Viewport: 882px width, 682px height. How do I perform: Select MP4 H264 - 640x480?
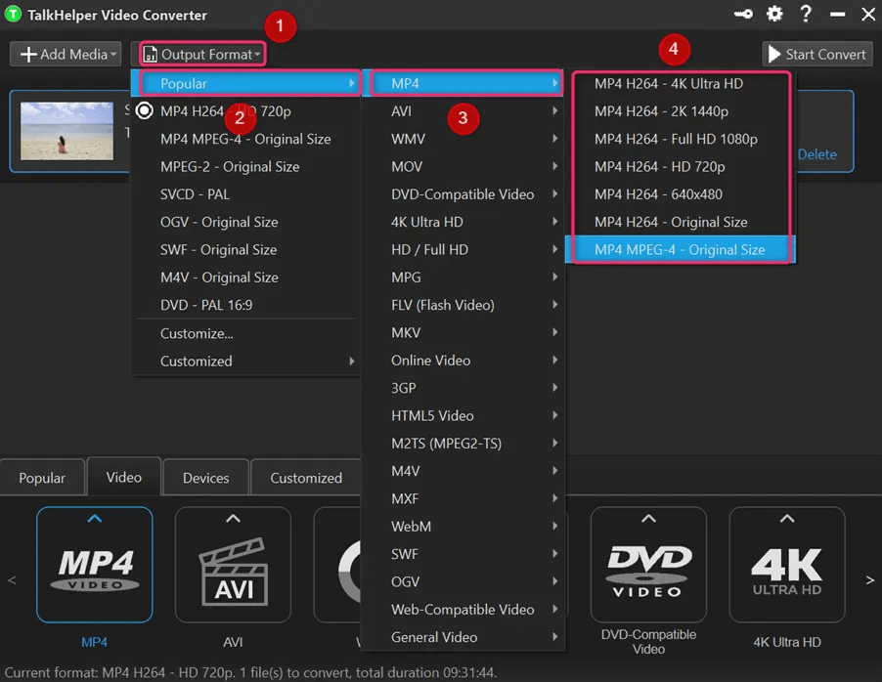680,194
